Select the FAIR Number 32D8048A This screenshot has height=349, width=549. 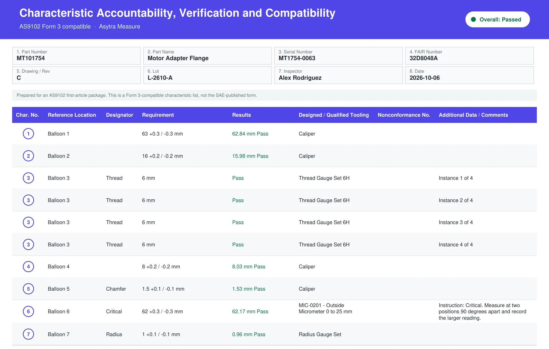[x=424, y=58]
